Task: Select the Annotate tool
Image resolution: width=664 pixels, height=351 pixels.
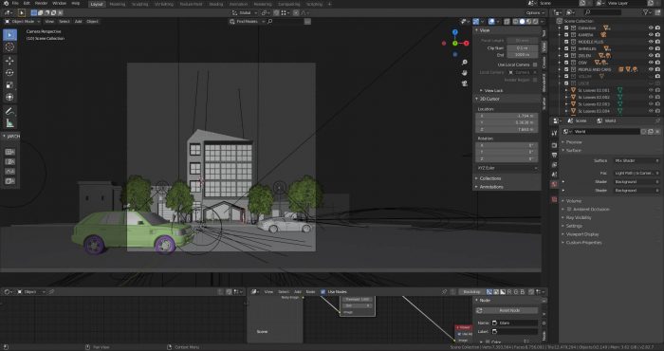Action: tap(9, 111)
